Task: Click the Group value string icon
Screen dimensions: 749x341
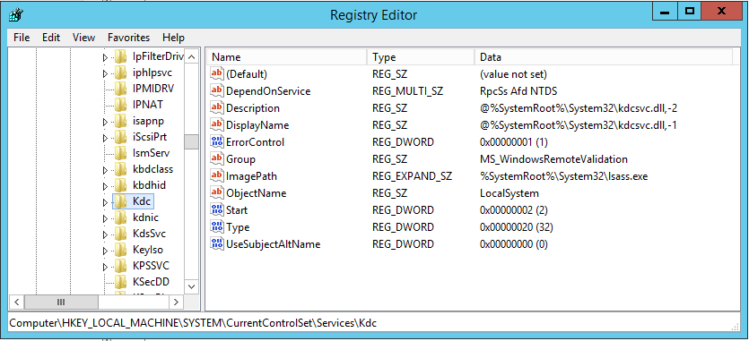Action: 217,158
